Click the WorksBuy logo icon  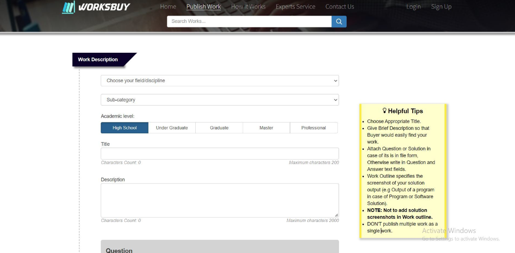(69, 7)
